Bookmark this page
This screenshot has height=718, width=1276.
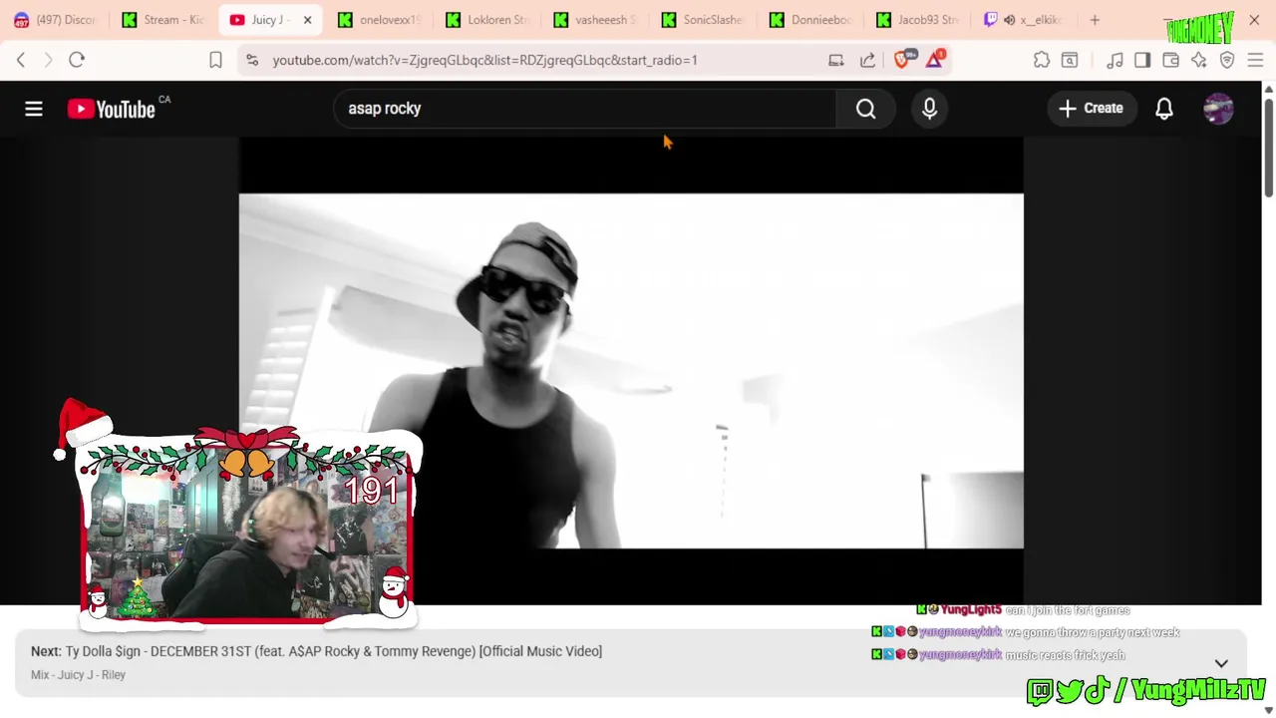pos(215,60)
